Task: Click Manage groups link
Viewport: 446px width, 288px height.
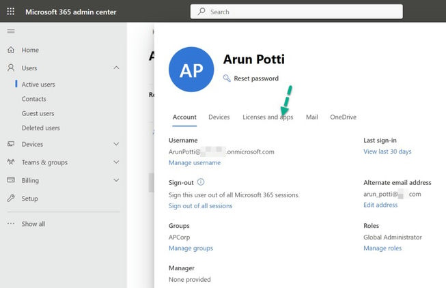Action: point(191,248)
